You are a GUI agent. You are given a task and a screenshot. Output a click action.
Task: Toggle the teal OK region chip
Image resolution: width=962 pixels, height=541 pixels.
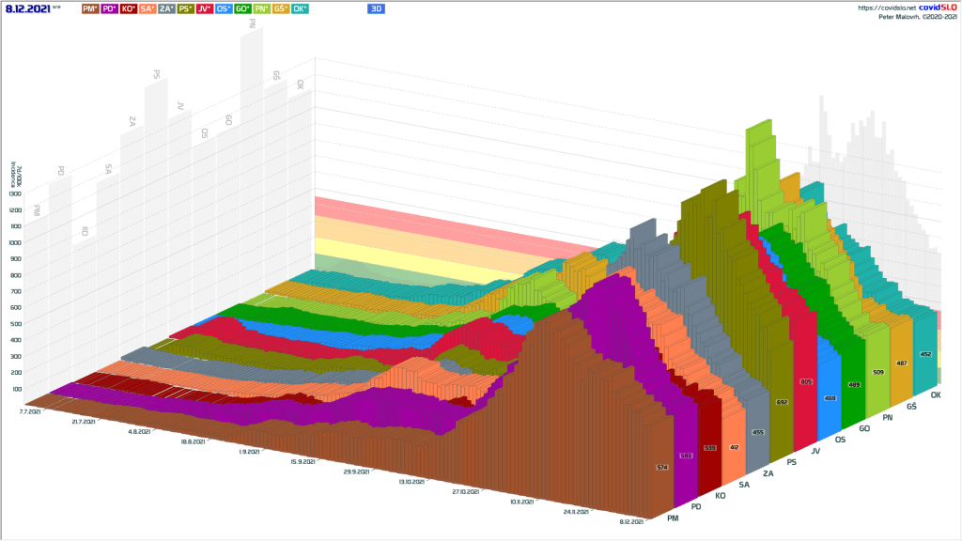coord(300,8)
